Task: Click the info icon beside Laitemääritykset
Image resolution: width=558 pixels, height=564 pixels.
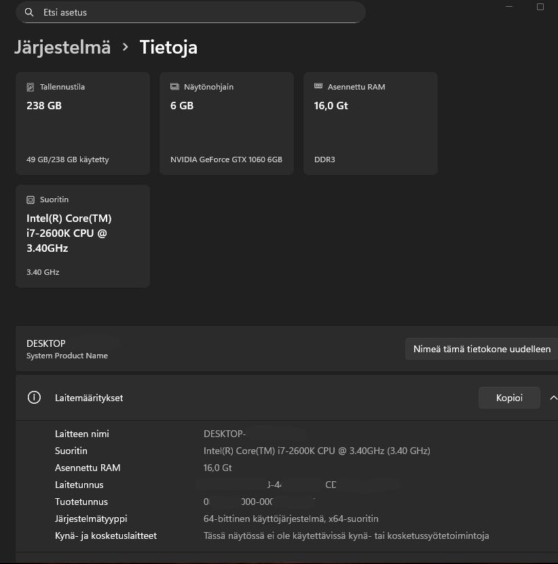Action: (x=34, y=398)
